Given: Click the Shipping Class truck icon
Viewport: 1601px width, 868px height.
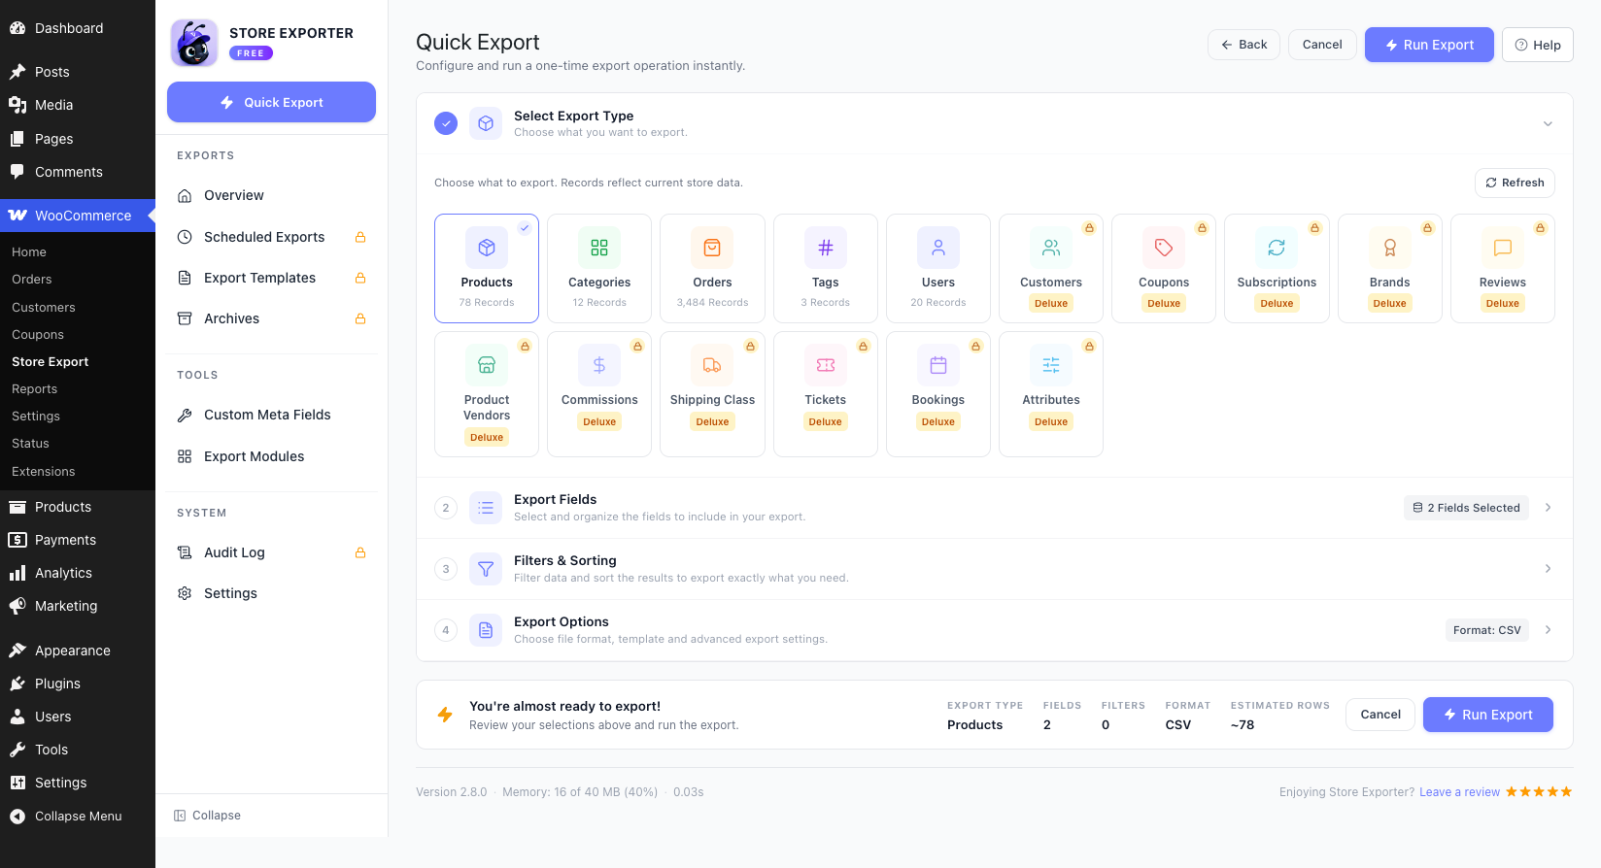Looking at the screenshot, I should point(712,365).
